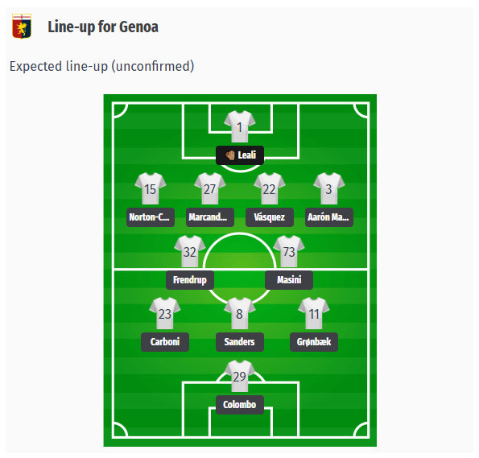The width and height of the screenshot is (479, 458).
Task: Select the number 23 shirt icon
Action: (x=165, y=313)
